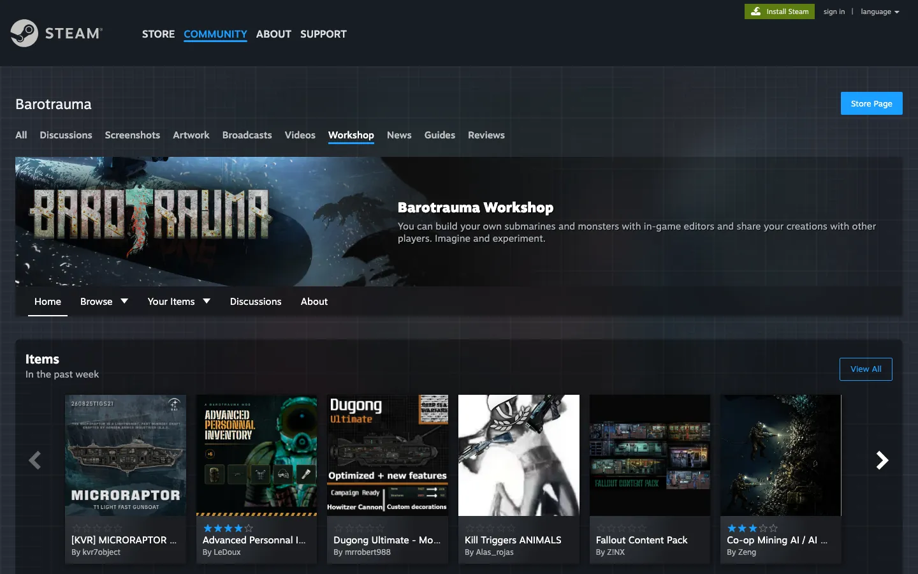Switch to the Artwork tab
Screen dimensions: 918x574
[191, 135]
